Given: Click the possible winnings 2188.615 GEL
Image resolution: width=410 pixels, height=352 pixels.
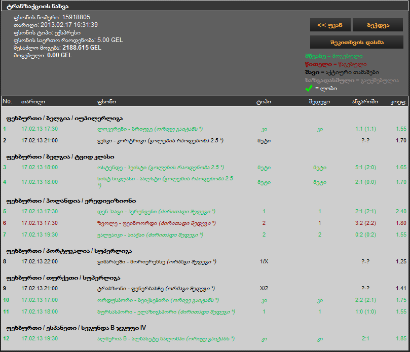Looking at the screenshot, I should [x=82, y=48].
